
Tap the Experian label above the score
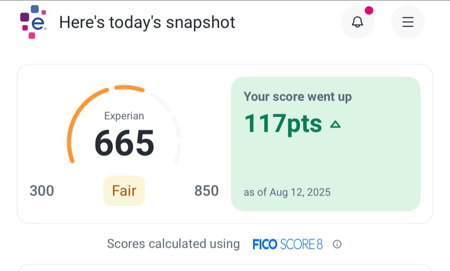(124, 116)
